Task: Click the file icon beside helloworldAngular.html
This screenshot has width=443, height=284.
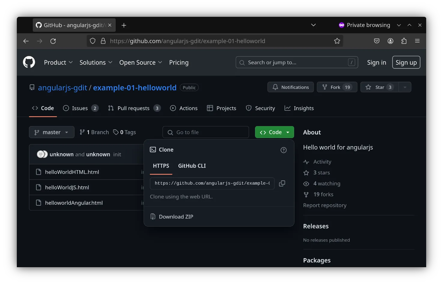Action: [x=38, y=203]
